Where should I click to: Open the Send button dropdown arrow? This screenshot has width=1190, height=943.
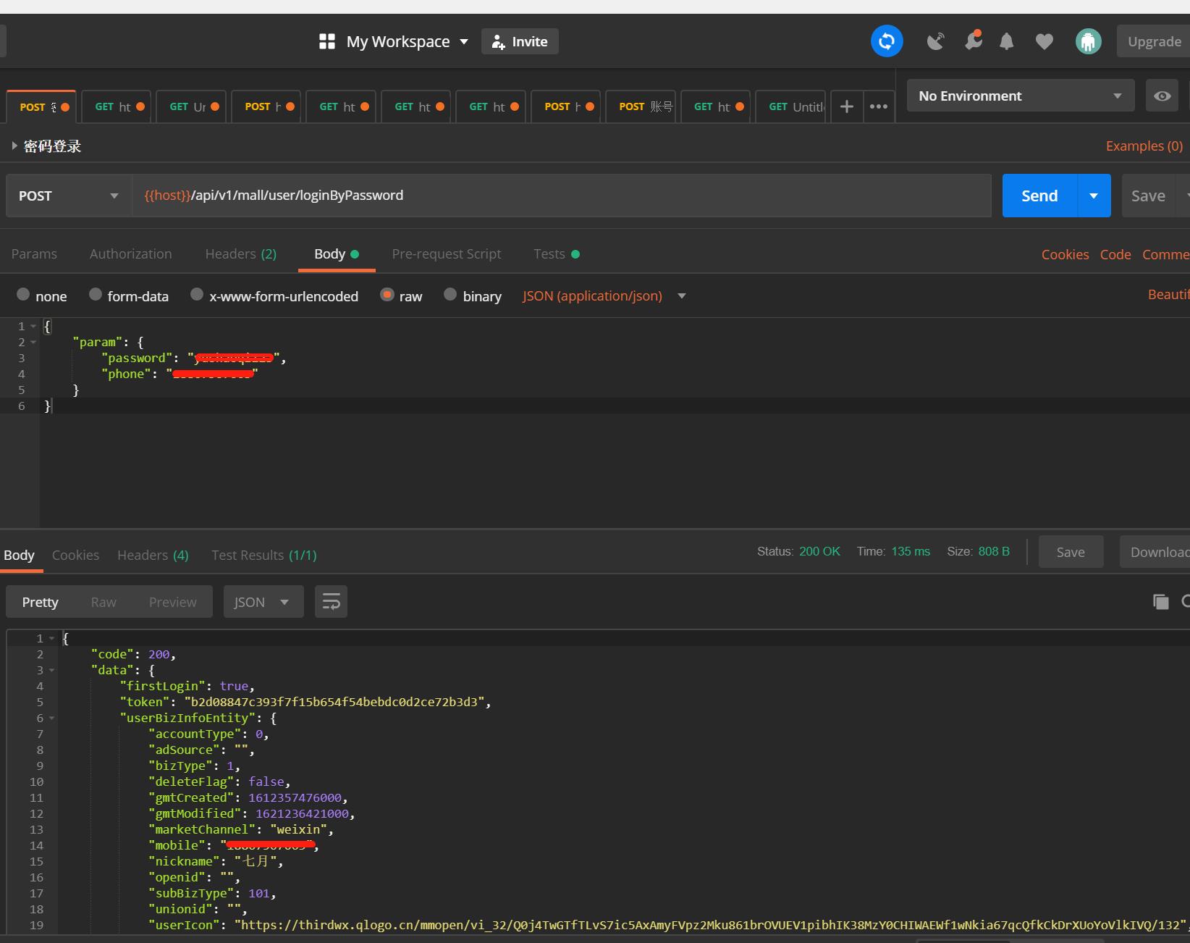point(1094,196)
